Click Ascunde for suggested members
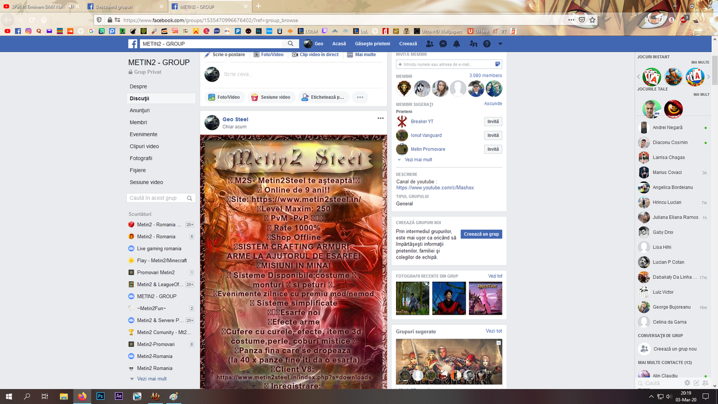This screenshot has width=718, height=404. point(493,104)
